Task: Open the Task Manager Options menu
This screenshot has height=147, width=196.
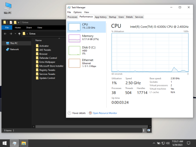Action: click(x=78, y=12)
